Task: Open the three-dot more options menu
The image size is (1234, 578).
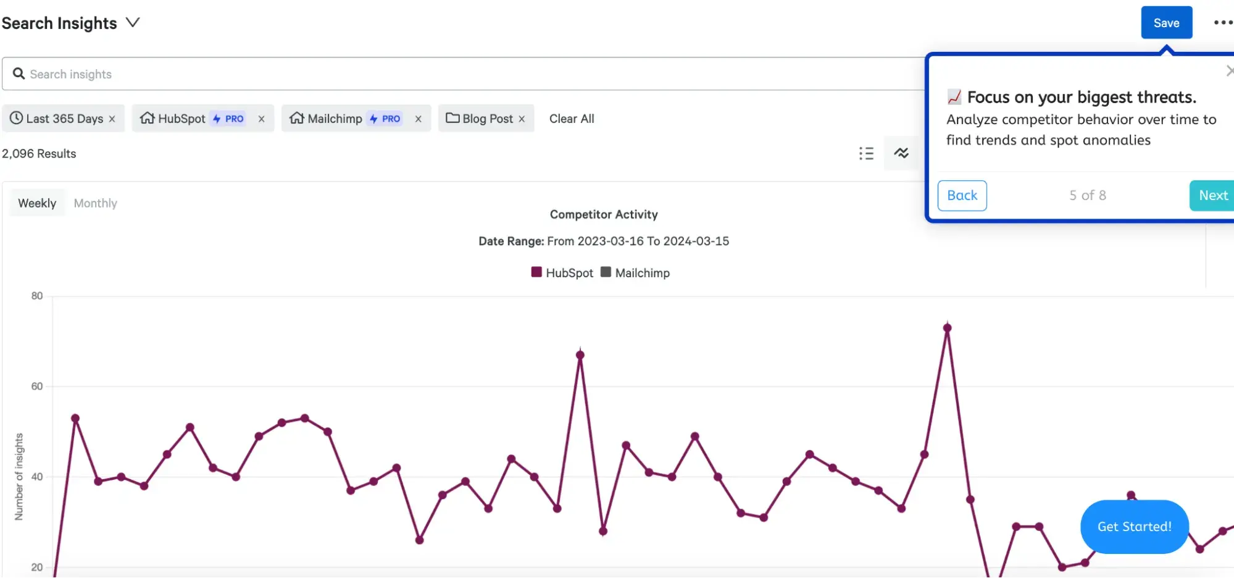Action: 1222,23
